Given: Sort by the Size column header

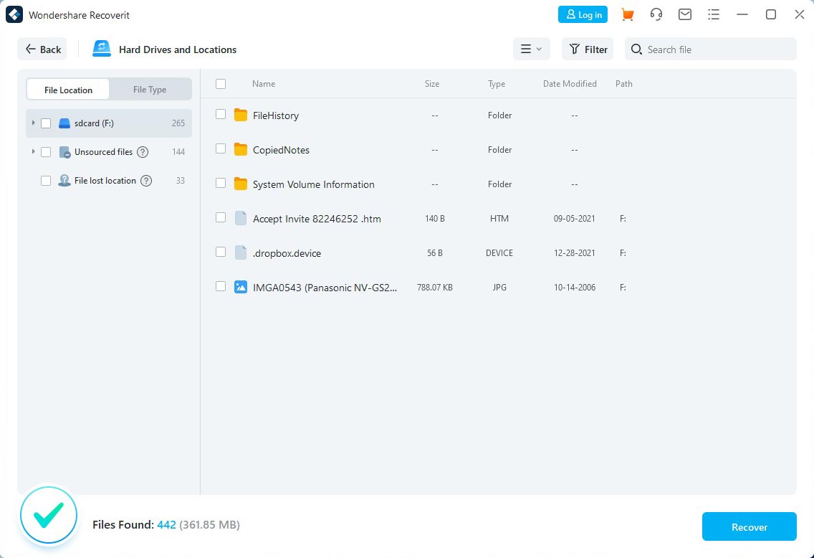Looking at the screenshot, I should pyautogui.click(x=432, y=84).
